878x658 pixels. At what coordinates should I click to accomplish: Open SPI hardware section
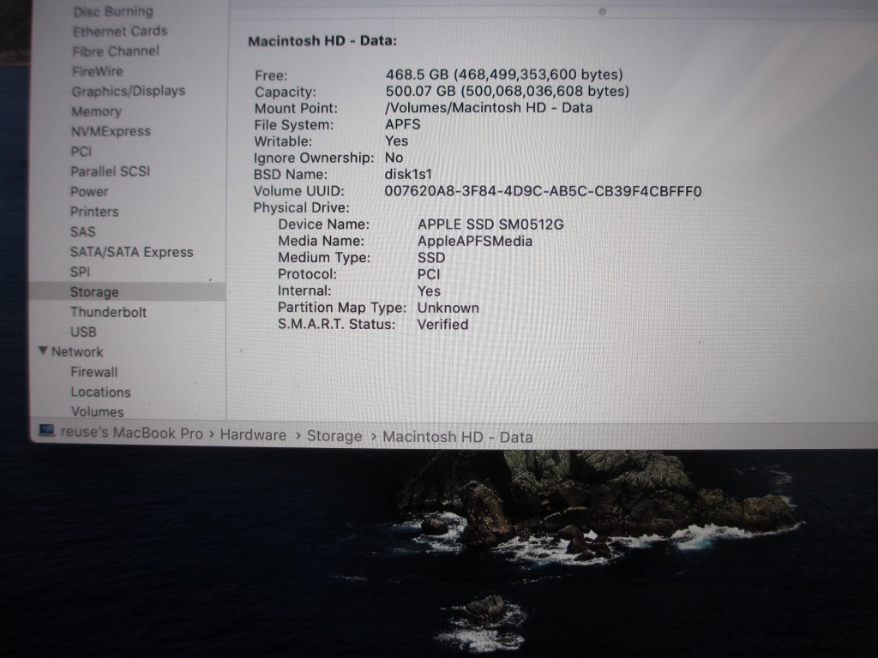pyautogui.click(x=80, y=272)
